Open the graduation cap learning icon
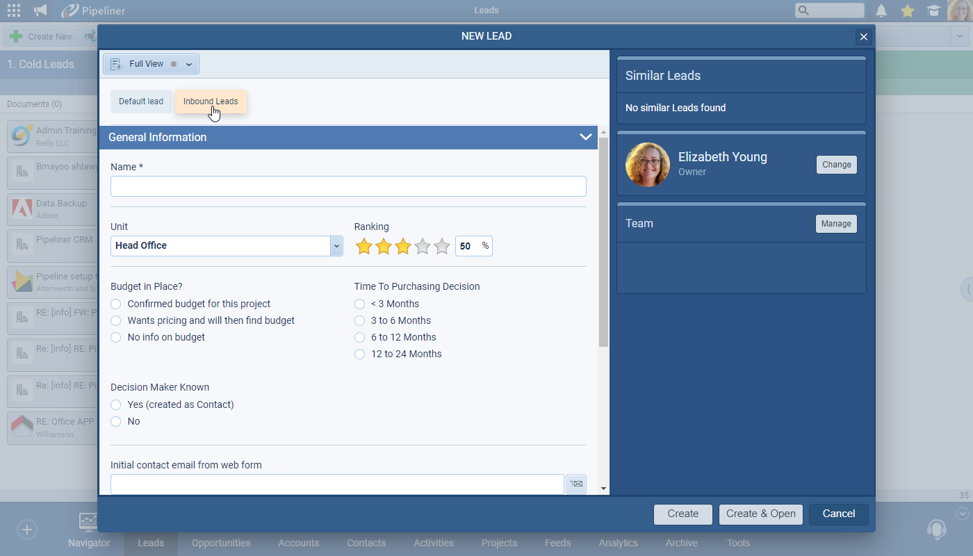The width and height of the screenshot is (973, 556). 933,10
